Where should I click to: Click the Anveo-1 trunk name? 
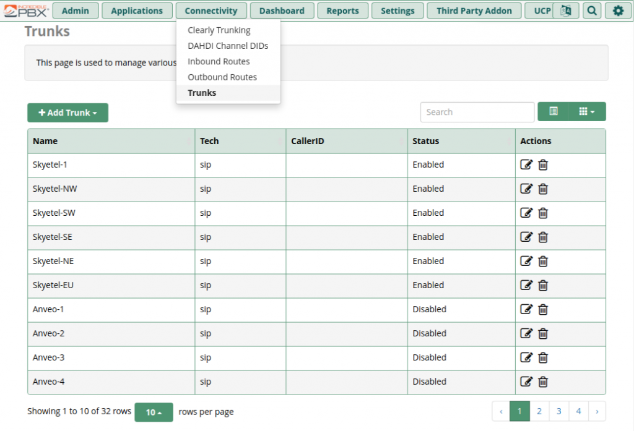pyautogui.click(x=48, y=309)
